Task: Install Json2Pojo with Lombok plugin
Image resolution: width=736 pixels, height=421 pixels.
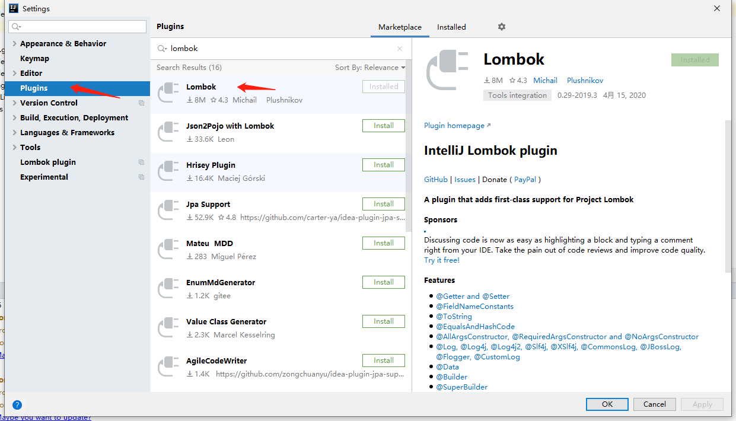Action: point(384,126)
